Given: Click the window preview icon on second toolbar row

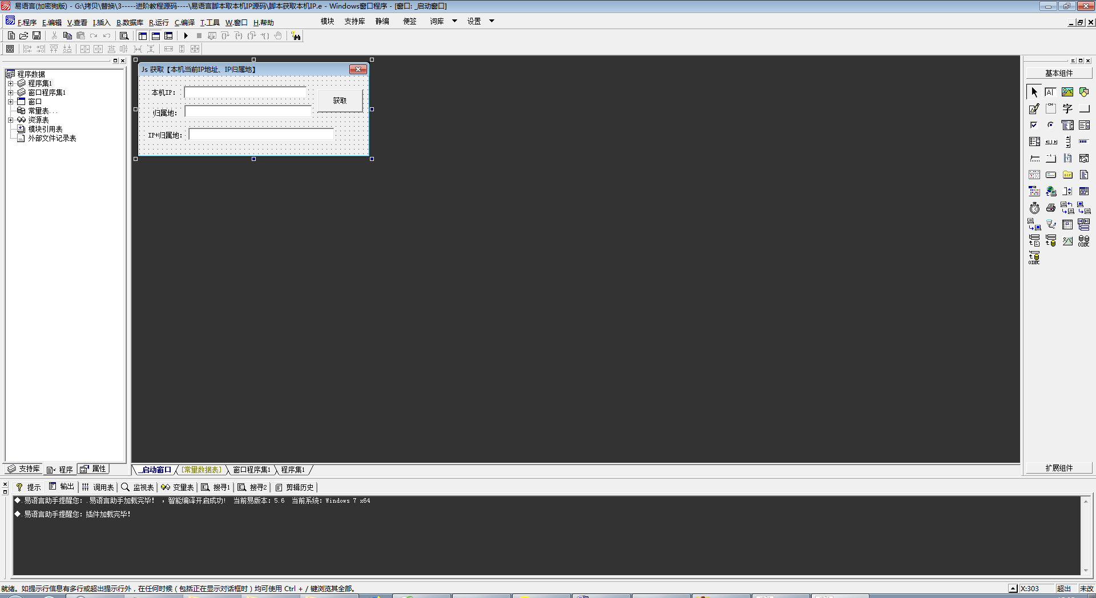Looking at the screenshot, I should coord(10,49).
